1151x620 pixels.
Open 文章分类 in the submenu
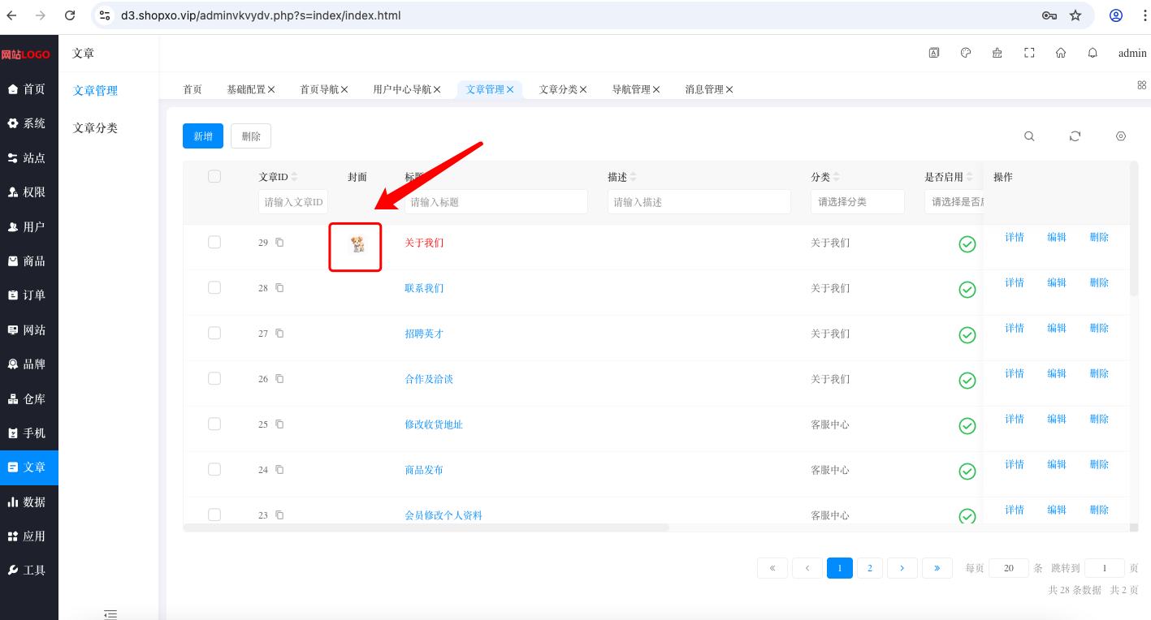95,127
